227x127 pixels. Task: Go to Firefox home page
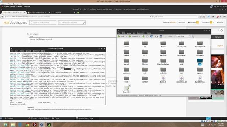pyautogui.click(x=213, y=17)
